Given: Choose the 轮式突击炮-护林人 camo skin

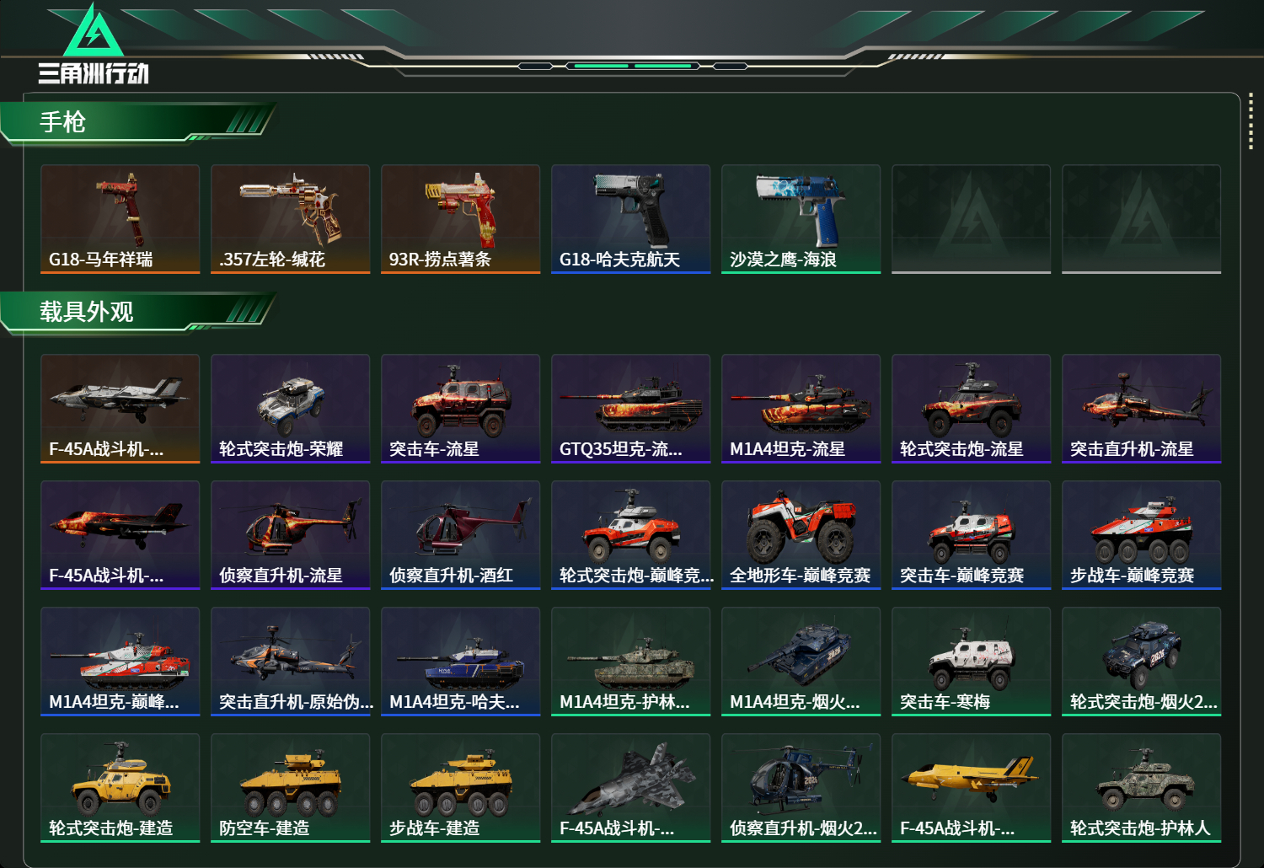Looking at the screenshot, I should 1141,788.
